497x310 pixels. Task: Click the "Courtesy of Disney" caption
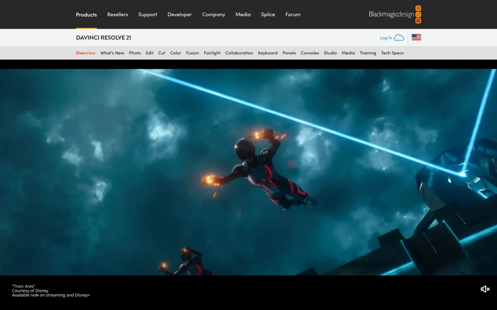tap(30, 291)
